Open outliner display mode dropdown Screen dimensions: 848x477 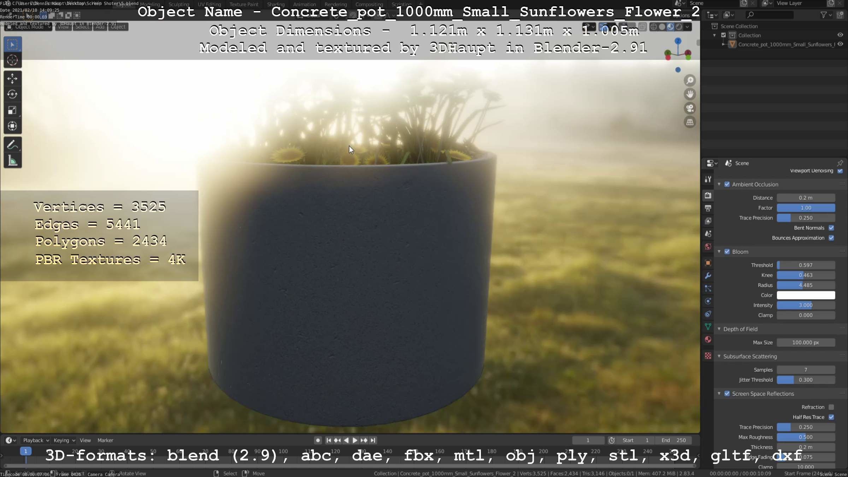[729, 15]
